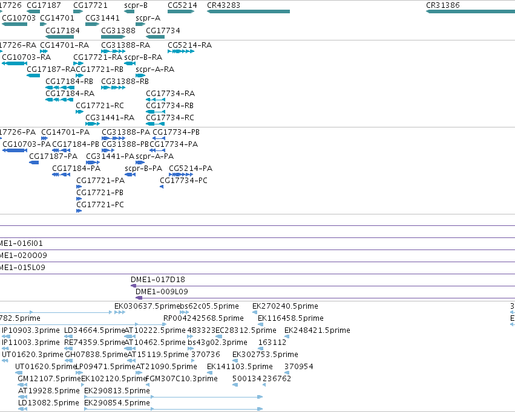Screen dimensions: 515x412
Task: Open protein CG17721-PB
Action: tap(79, 199)
